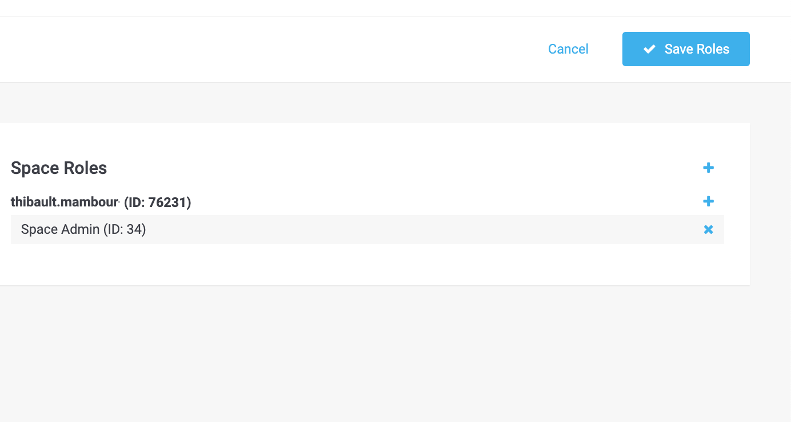Select the Space Admin (ID: 34) row
Image resolution: width=791 pixels, height=422 pixels.
pyautogui.click(x=366, y=230)
